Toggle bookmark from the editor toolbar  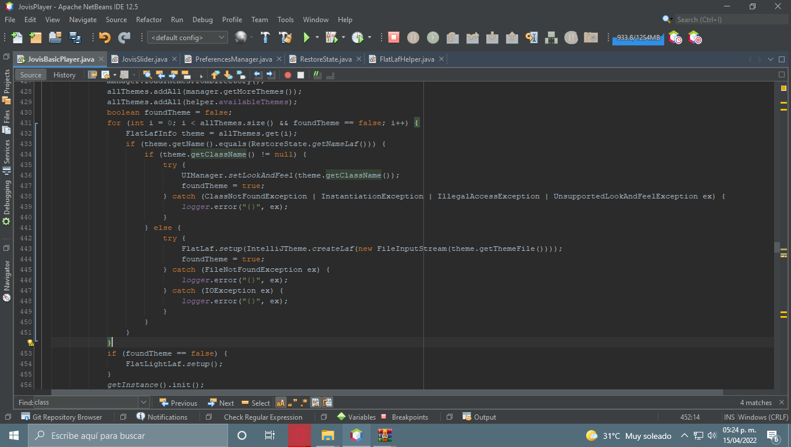241,74
